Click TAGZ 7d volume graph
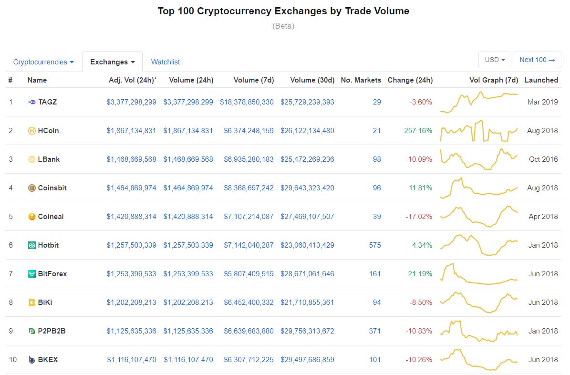 479,102
